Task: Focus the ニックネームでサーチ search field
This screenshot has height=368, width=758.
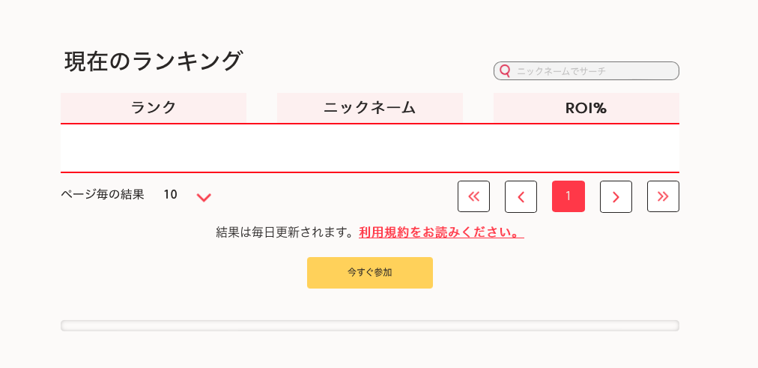Action: [592, 71]
